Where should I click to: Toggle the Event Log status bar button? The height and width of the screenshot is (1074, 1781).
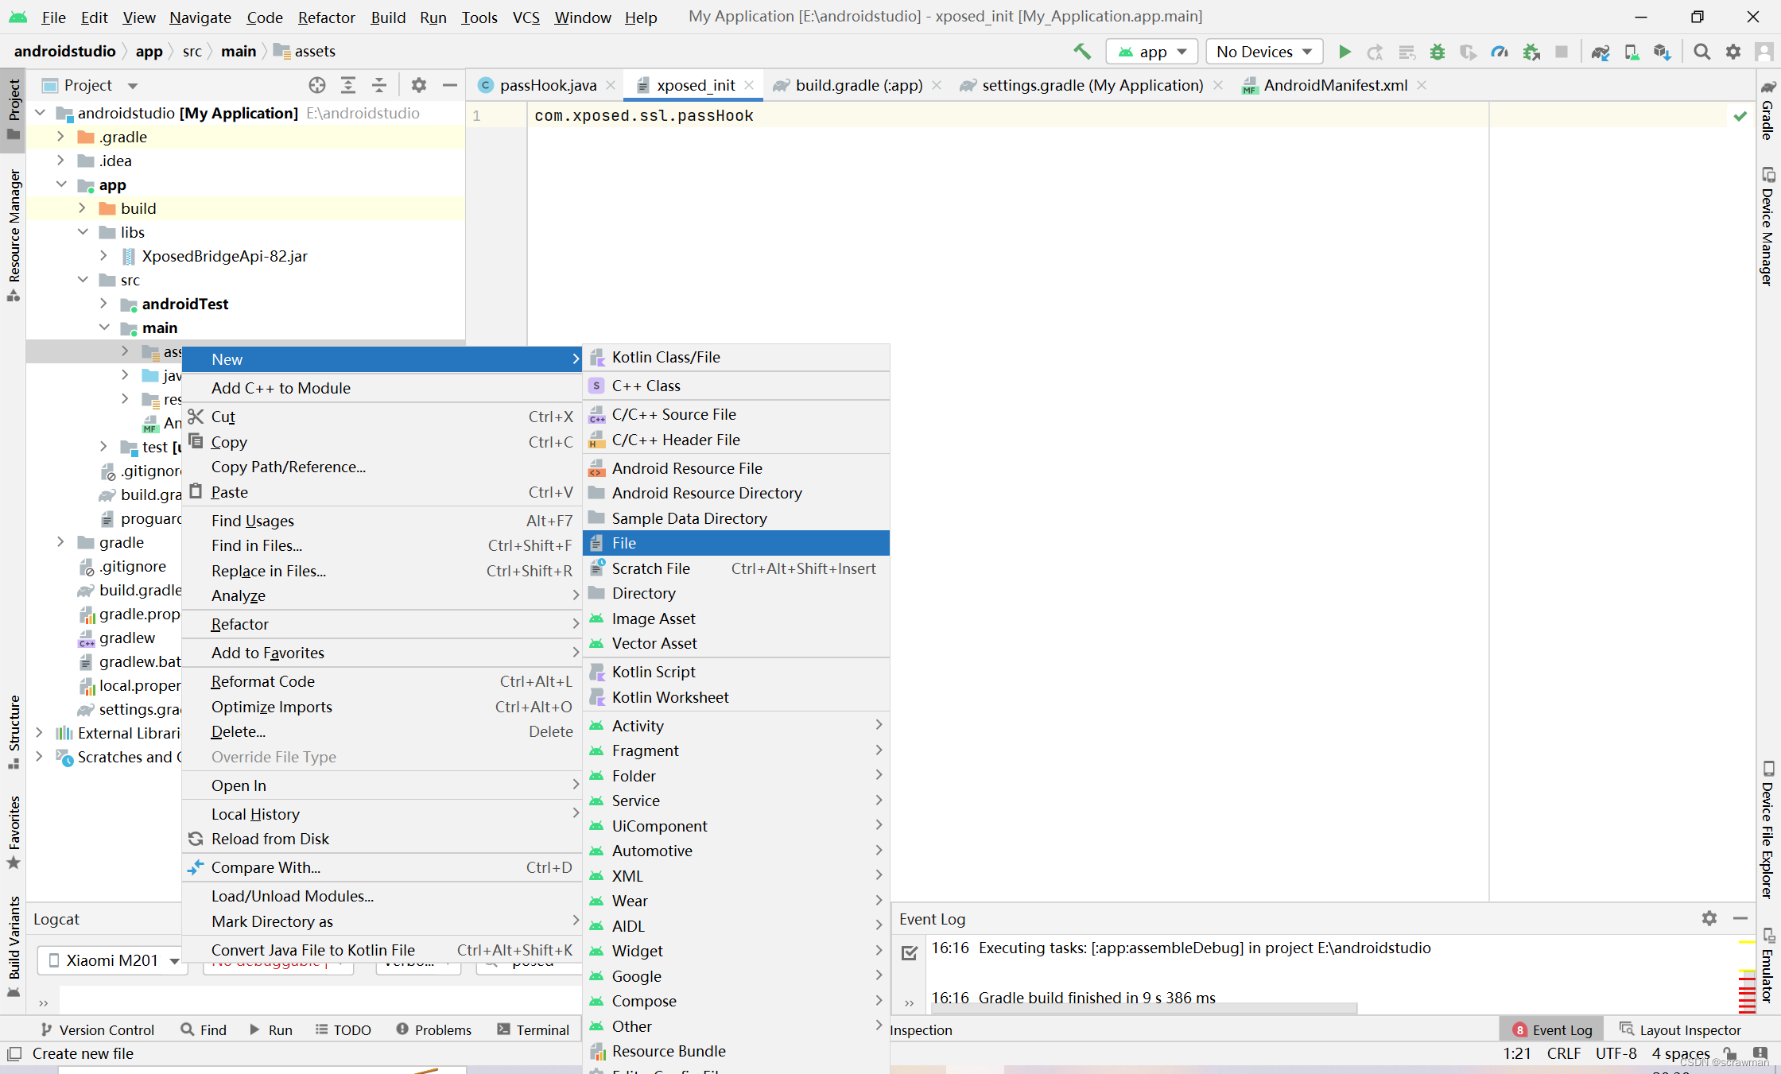(x=1553, y=1029)
